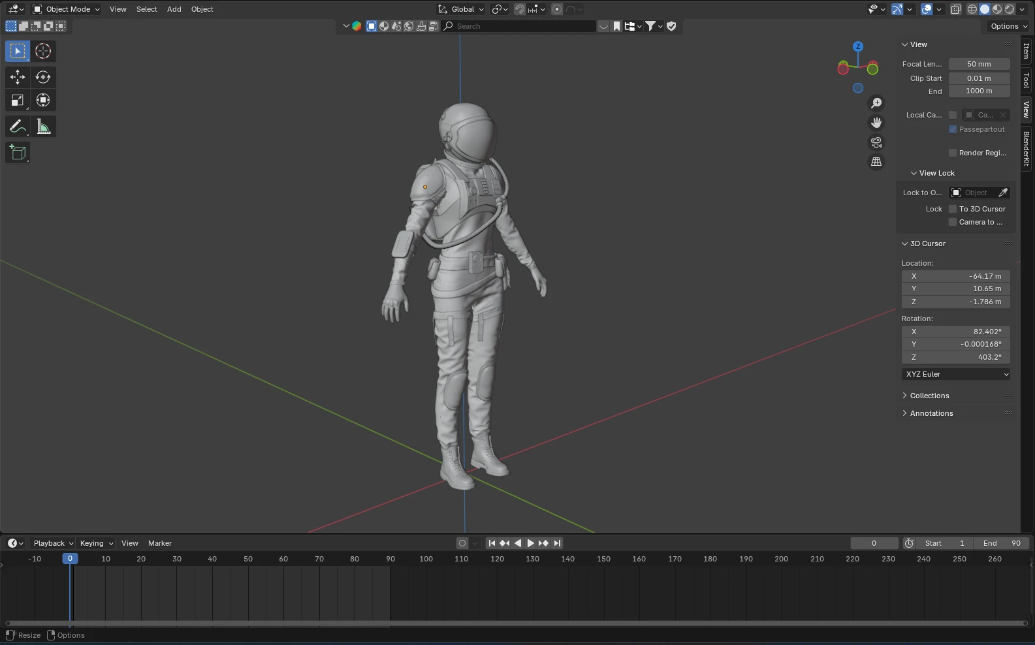Switch to the Item sidebar tab
This screenshot has width=1035, height=645.
(x=1027, y=51)
